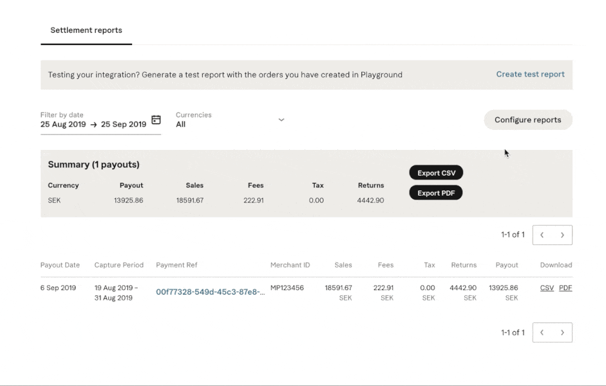Image resolution: width=606 pixels, height=386 pixels.
Task: Click the Payout column header in table
Action: tap(507, 265)
